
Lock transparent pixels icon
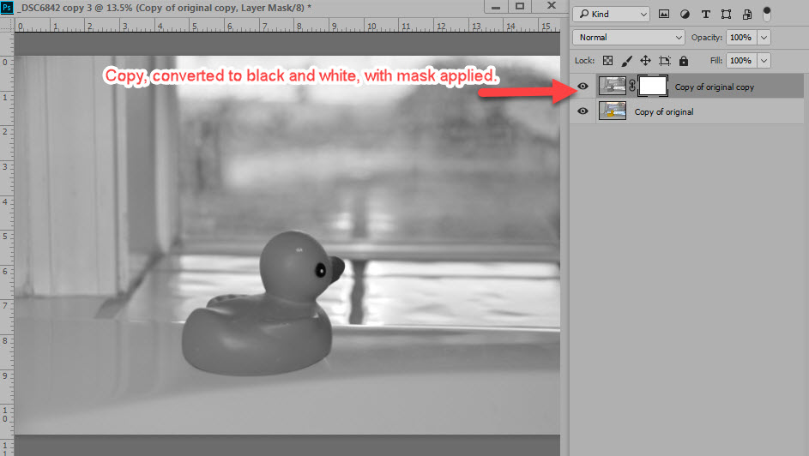[x=607, y=61]
